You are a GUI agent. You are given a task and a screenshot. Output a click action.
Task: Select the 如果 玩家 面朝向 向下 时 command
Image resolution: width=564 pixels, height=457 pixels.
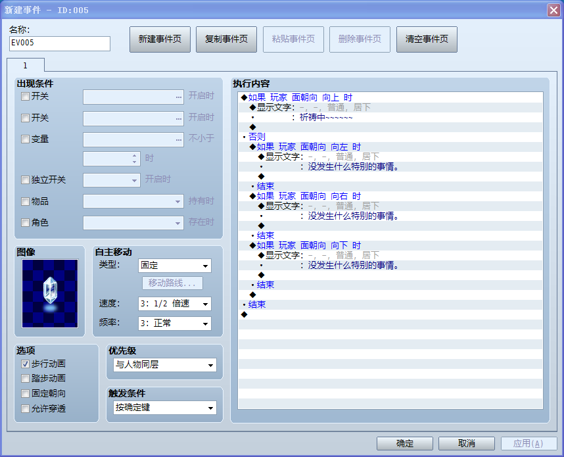pyautogui.click(x=390, y=245)
